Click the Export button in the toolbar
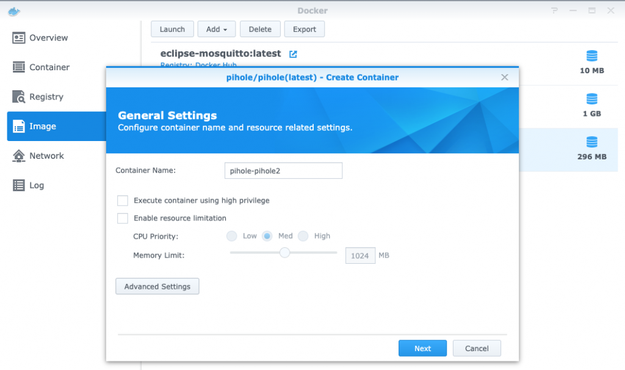Image resolution: width=625 pixels, height=370 pixels. [304, 29]
